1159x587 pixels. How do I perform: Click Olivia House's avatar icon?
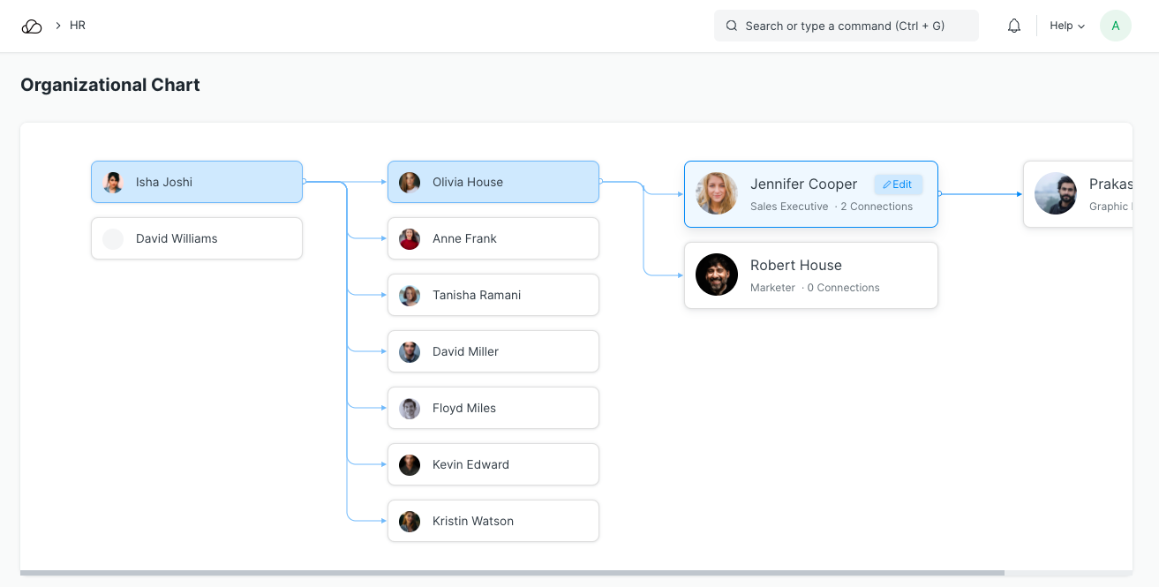click(x=410, y=183)
